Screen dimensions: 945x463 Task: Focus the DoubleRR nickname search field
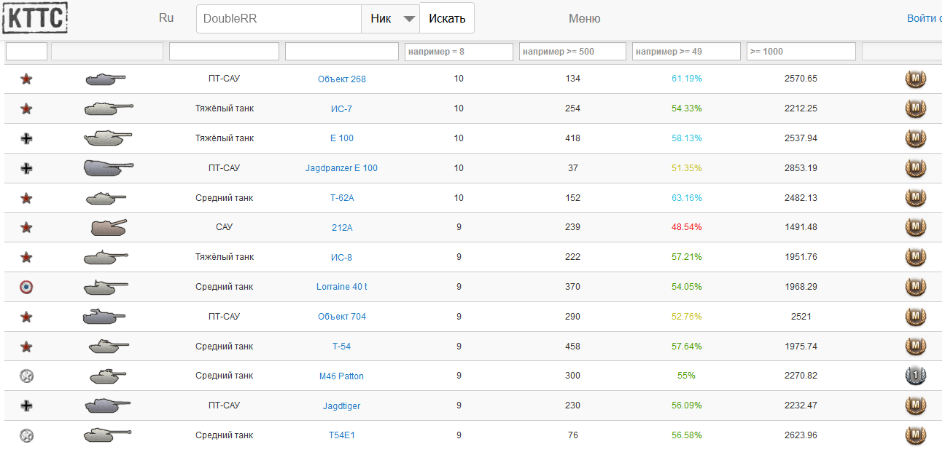pyautogui.click(x=279, y=18)
